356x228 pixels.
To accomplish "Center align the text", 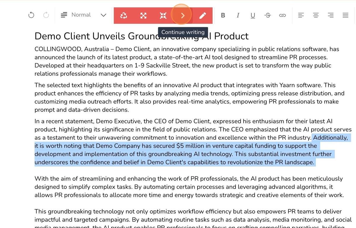I will [316, 15].
